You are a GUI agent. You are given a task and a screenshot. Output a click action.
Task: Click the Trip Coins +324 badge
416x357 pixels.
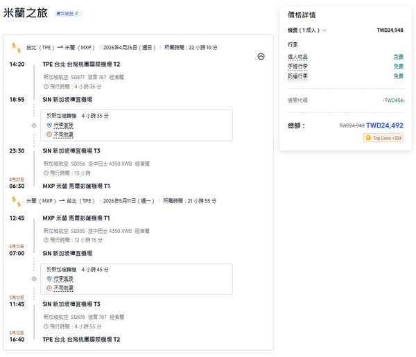[383, 138]
